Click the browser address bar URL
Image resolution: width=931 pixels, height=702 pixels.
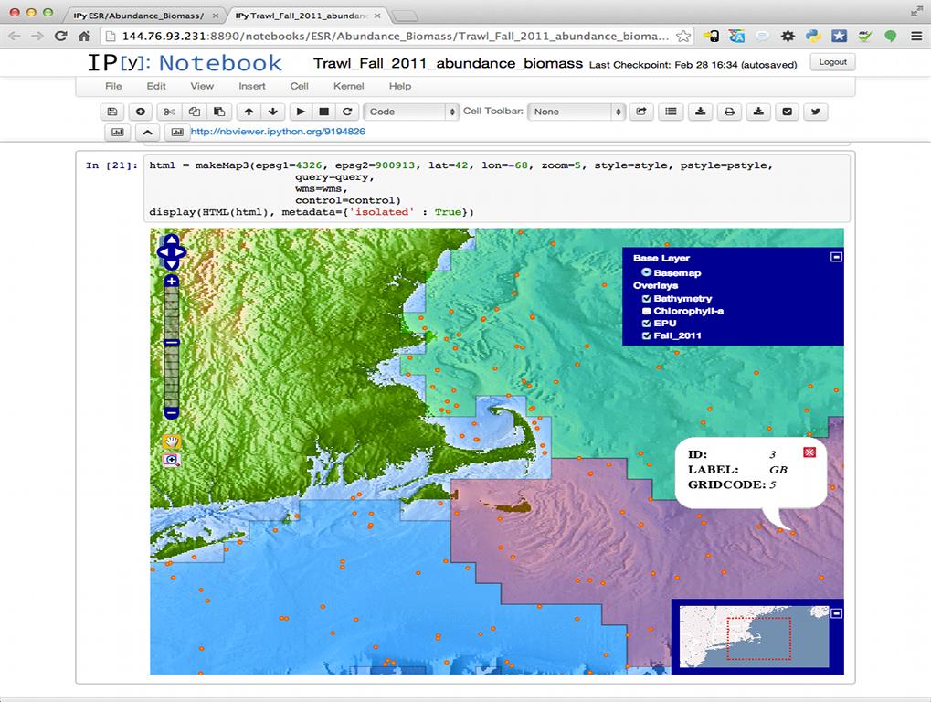[395, 37]
